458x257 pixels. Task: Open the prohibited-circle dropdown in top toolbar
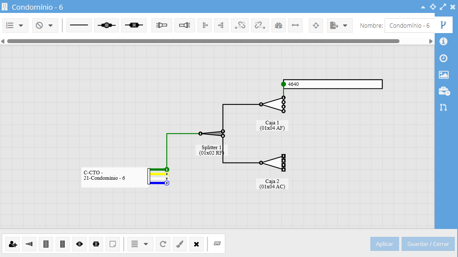click(45, 26)
